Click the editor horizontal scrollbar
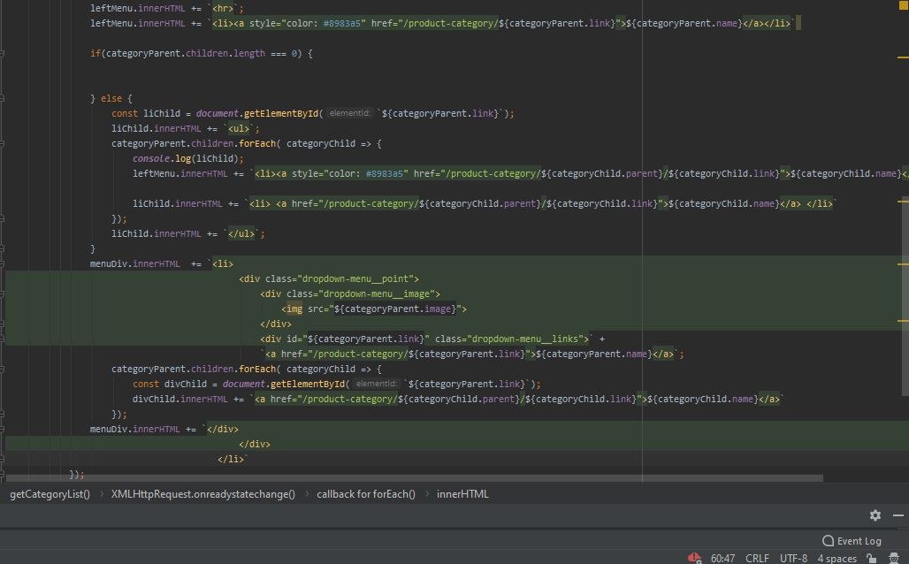909x564 pixels. [x=414, y=478]
